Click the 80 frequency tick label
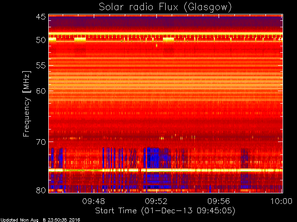 pos(41,190)
